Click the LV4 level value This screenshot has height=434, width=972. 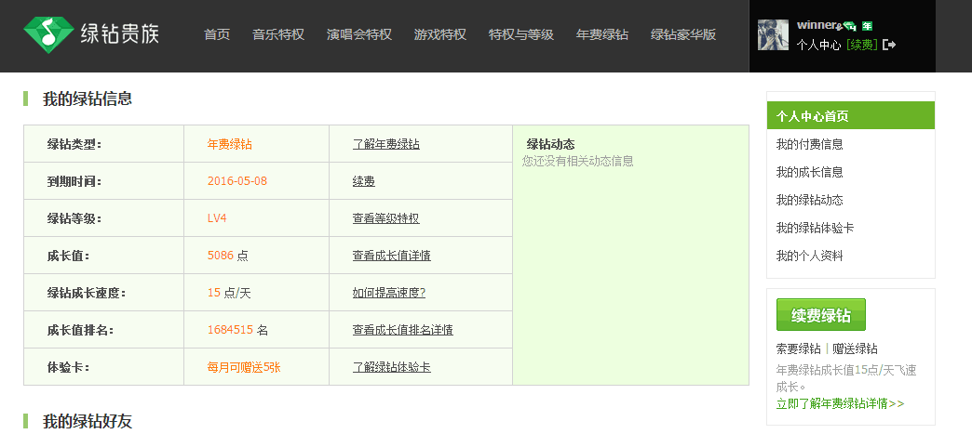pyautogui.click(x=217, y=218)
